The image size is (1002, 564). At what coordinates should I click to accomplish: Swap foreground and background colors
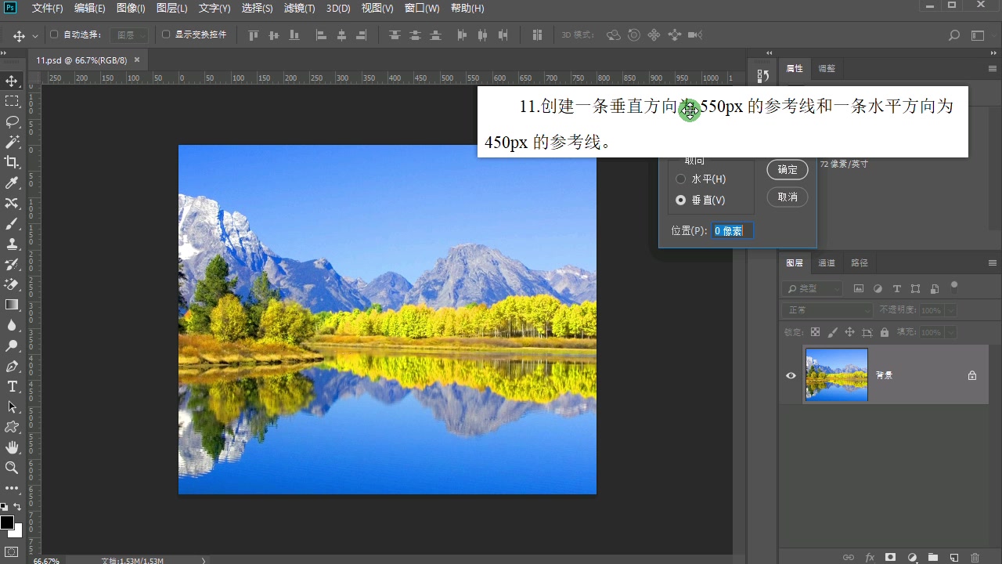pyautogui.click(x=17, y=508)
